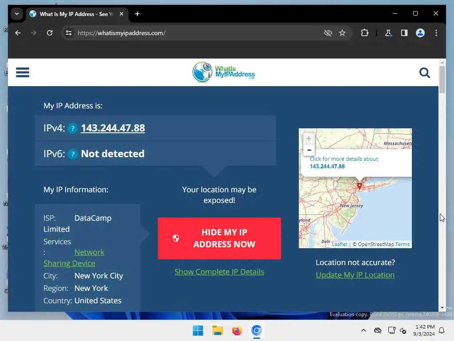Open the map Terms link
The height and width of the screenshot is (341, 454).
[x=403, y=245]
